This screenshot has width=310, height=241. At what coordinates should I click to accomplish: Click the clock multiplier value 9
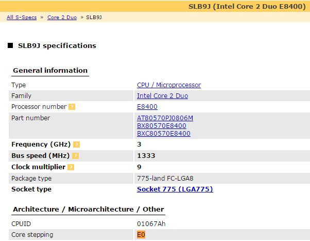[x=139, y=167]
